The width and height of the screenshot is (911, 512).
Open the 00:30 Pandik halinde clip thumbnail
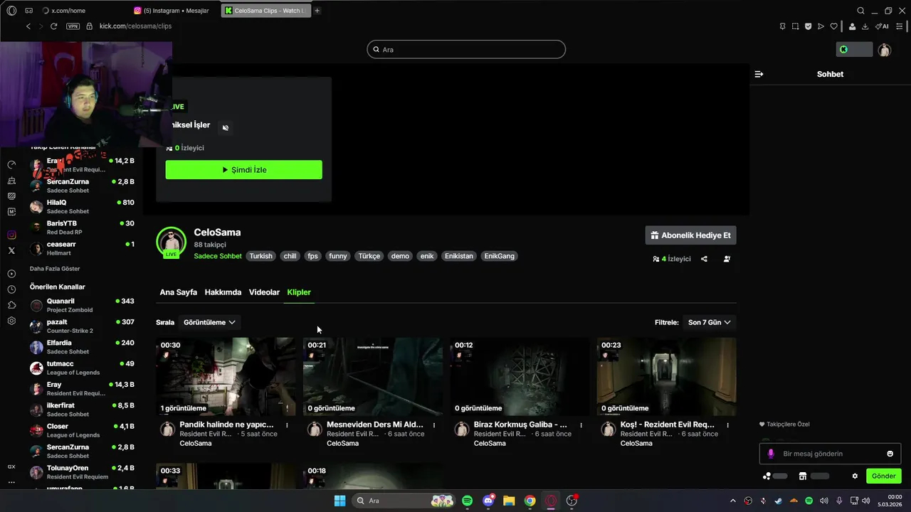point(226,376)
